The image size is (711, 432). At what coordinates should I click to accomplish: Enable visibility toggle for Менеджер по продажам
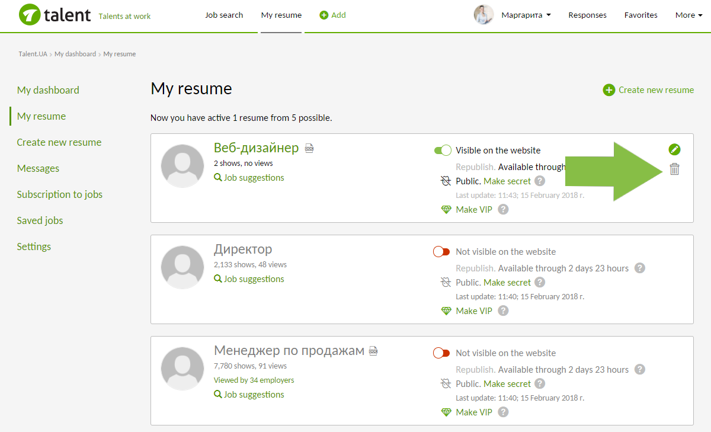pos(442,353)
